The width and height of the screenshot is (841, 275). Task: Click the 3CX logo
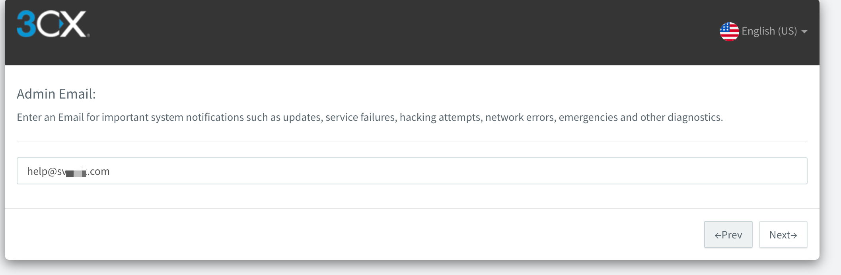pyautogui.click(x=53, y=24)
